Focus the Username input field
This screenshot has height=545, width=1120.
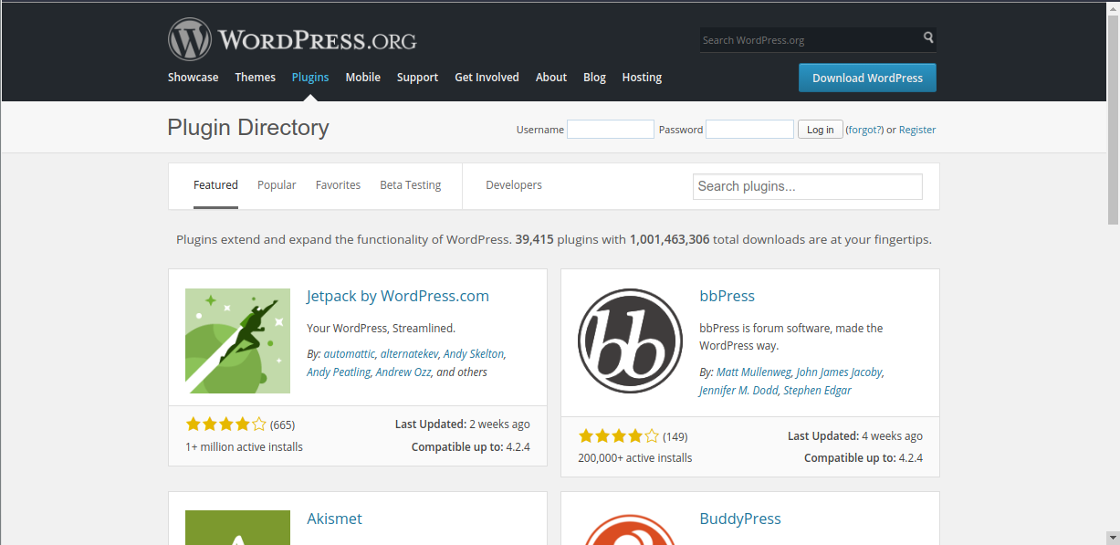pyautogui.click(x=611, y=130)
